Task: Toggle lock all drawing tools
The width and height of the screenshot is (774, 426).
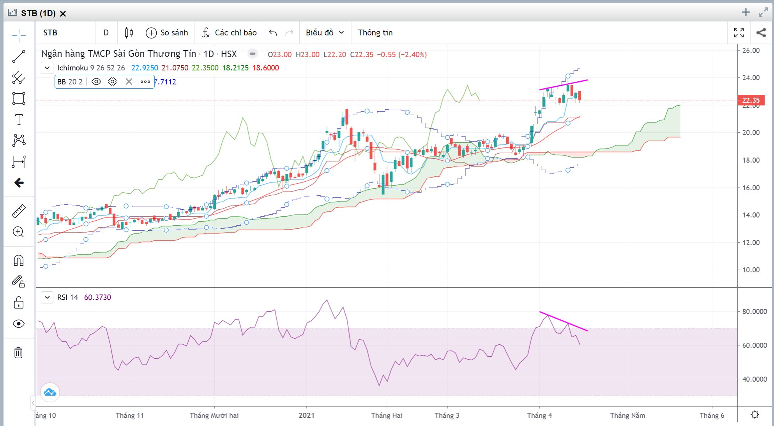Action: tap(18, 303)
